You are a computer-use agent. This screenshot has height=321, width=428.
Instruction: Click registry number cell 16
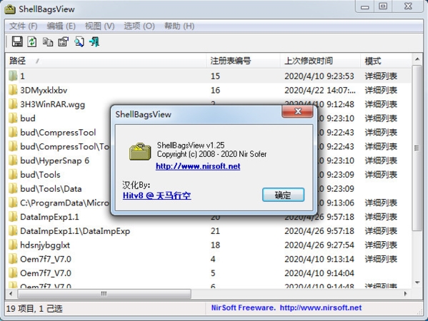(x=215, y=90)
